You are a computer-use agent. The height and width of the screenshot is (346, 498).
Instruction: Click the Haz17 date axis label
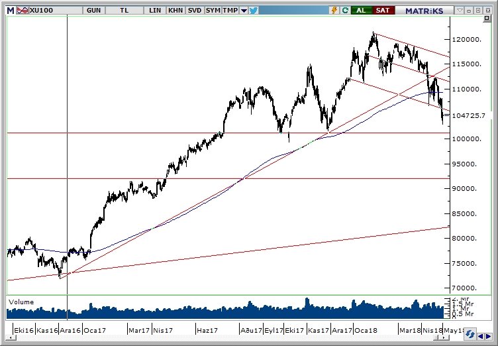(207, 330)
